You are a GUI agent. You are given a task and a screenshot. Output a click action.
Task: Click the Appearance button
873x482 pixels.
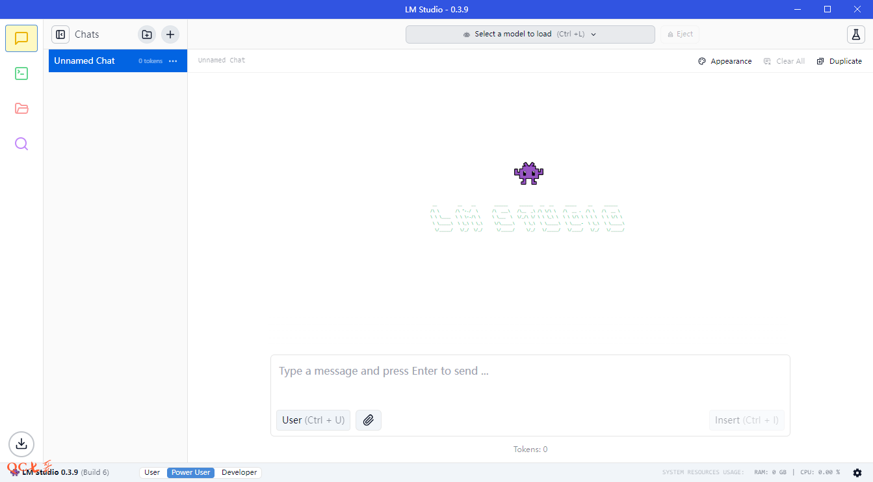tap(725, 61)
